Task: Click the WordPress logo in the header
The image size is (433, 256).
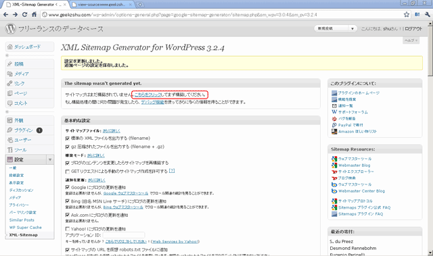Action: click(11, 28)
